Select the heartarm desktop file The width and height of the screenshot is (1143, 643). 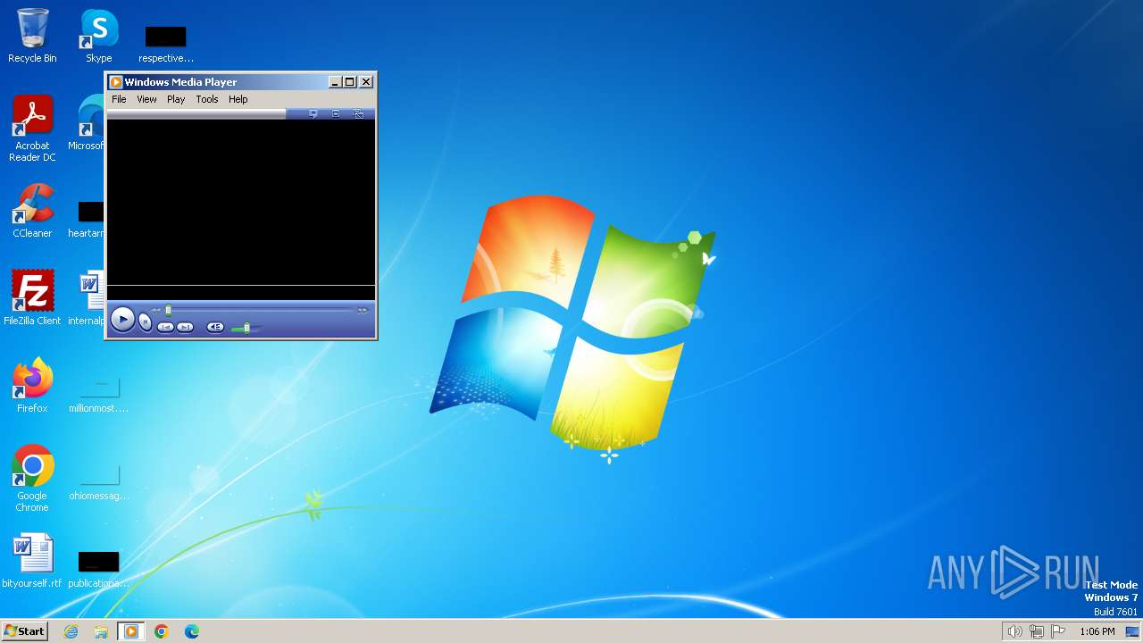[88, 218]
